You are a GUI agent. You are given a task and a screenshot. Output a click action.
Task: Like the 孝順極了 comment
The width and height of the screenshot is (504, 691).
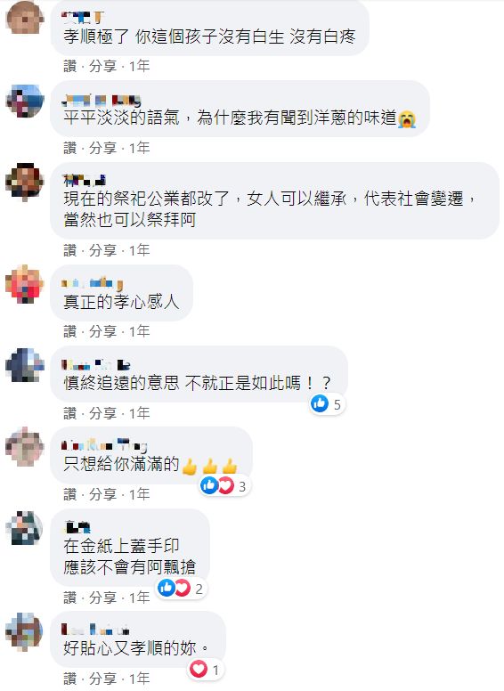pyautogui.click(x=69, y=66)
